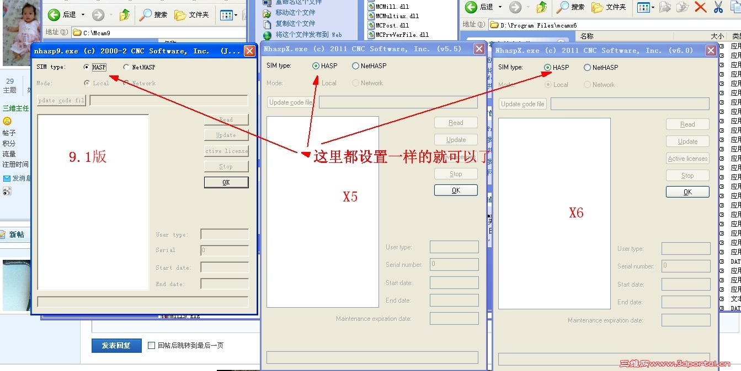Screen dimensions: 741x371
Task: Select NetHASP radio in NhaspX v5.5 dialog
Action: [x=355, y=66]
